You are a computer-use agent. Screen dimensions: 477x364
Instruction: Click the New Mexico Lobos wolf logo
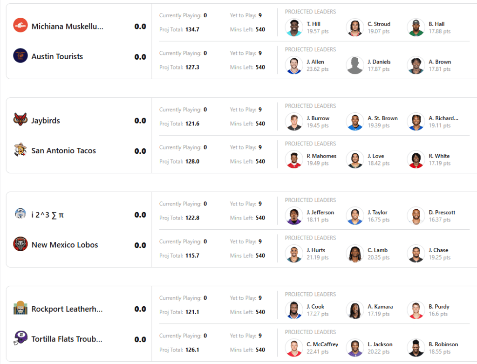pyautogui.click(x=20, y=244)
